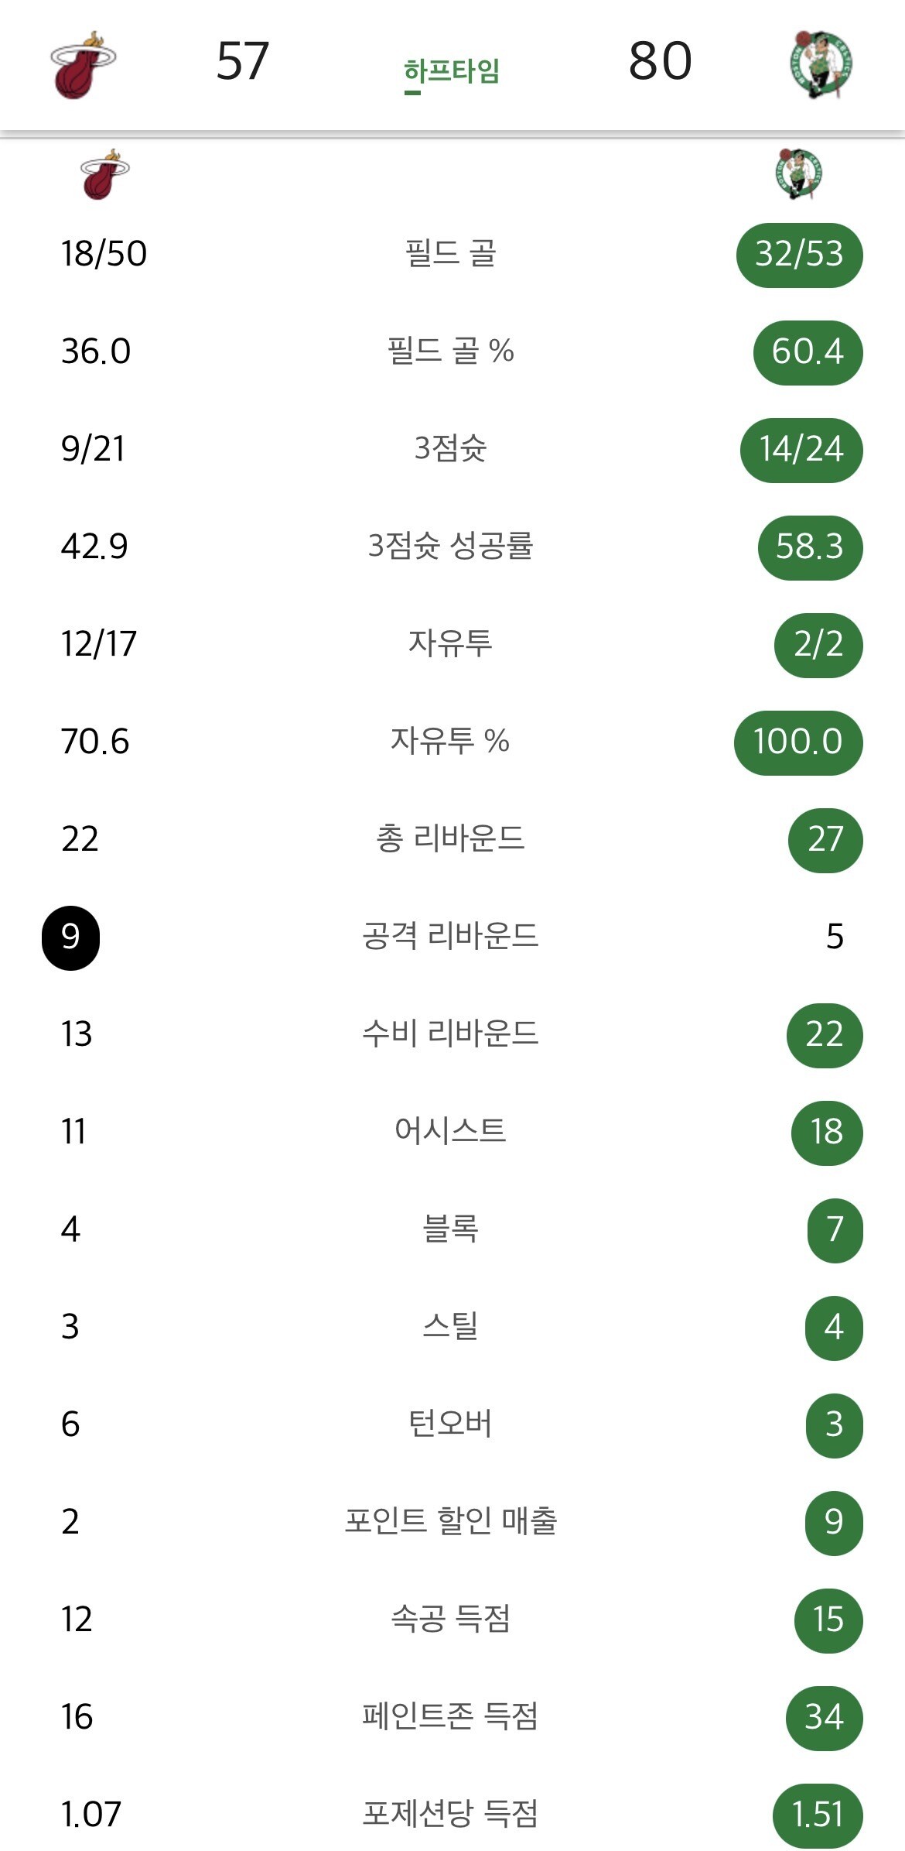Tap the green 60.4 field goal percent badge

[x=808, y=352]
